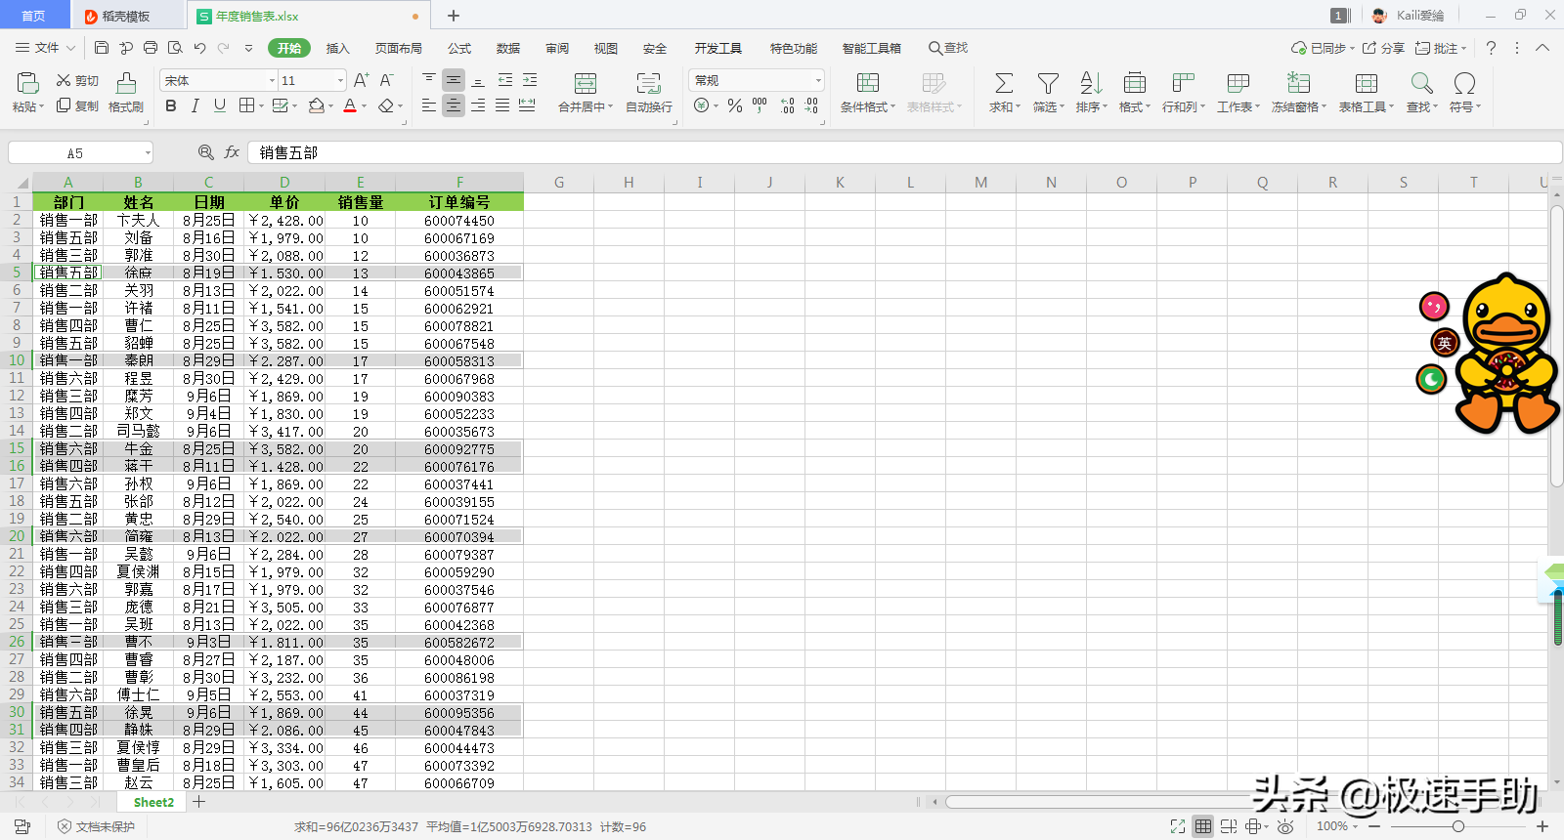Image resolution: width=1564 pixels, height=840 pixels.
Task: Open the font name dropdown (宋体)
Action: click(272, 80)
